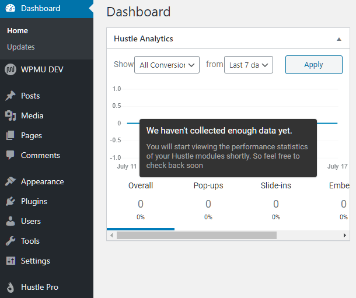Click the horizontal scrollbar right arrow
356x298 pixels.
345,236
